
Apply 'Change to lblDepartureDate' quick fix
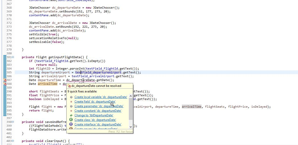(94, 115)
